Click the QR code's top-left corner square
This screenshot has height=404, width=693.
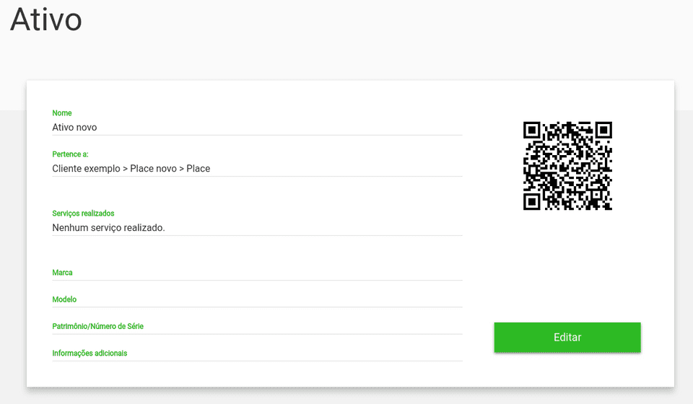click(x=532, y=131)
